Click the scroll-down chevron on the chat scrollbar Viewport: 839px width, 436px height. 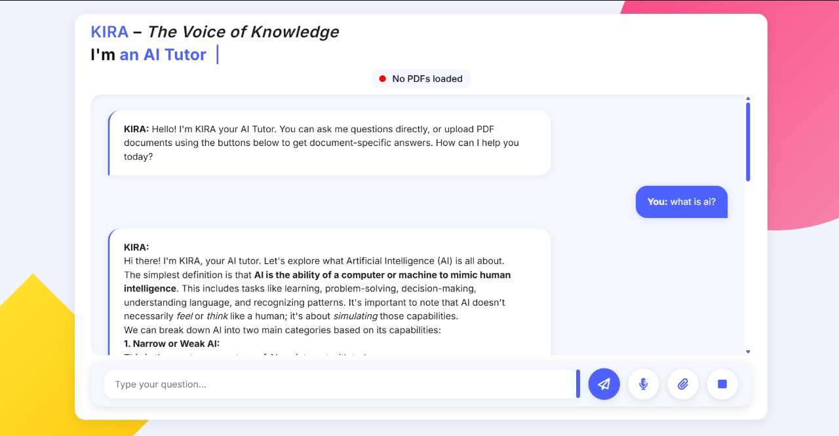(x=748, y=352)
